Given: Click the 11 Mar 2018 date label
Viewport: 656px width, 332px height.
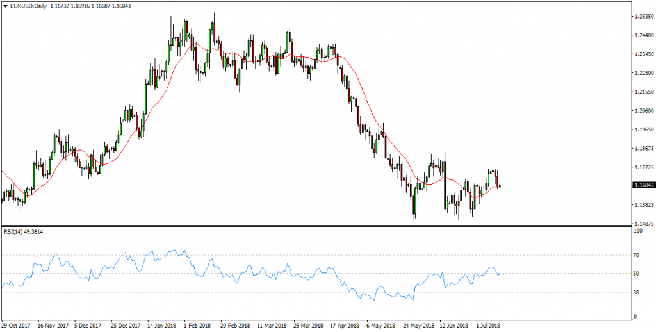Looking at the screenshot, I should pyautogui.click(x=272, y=325).
